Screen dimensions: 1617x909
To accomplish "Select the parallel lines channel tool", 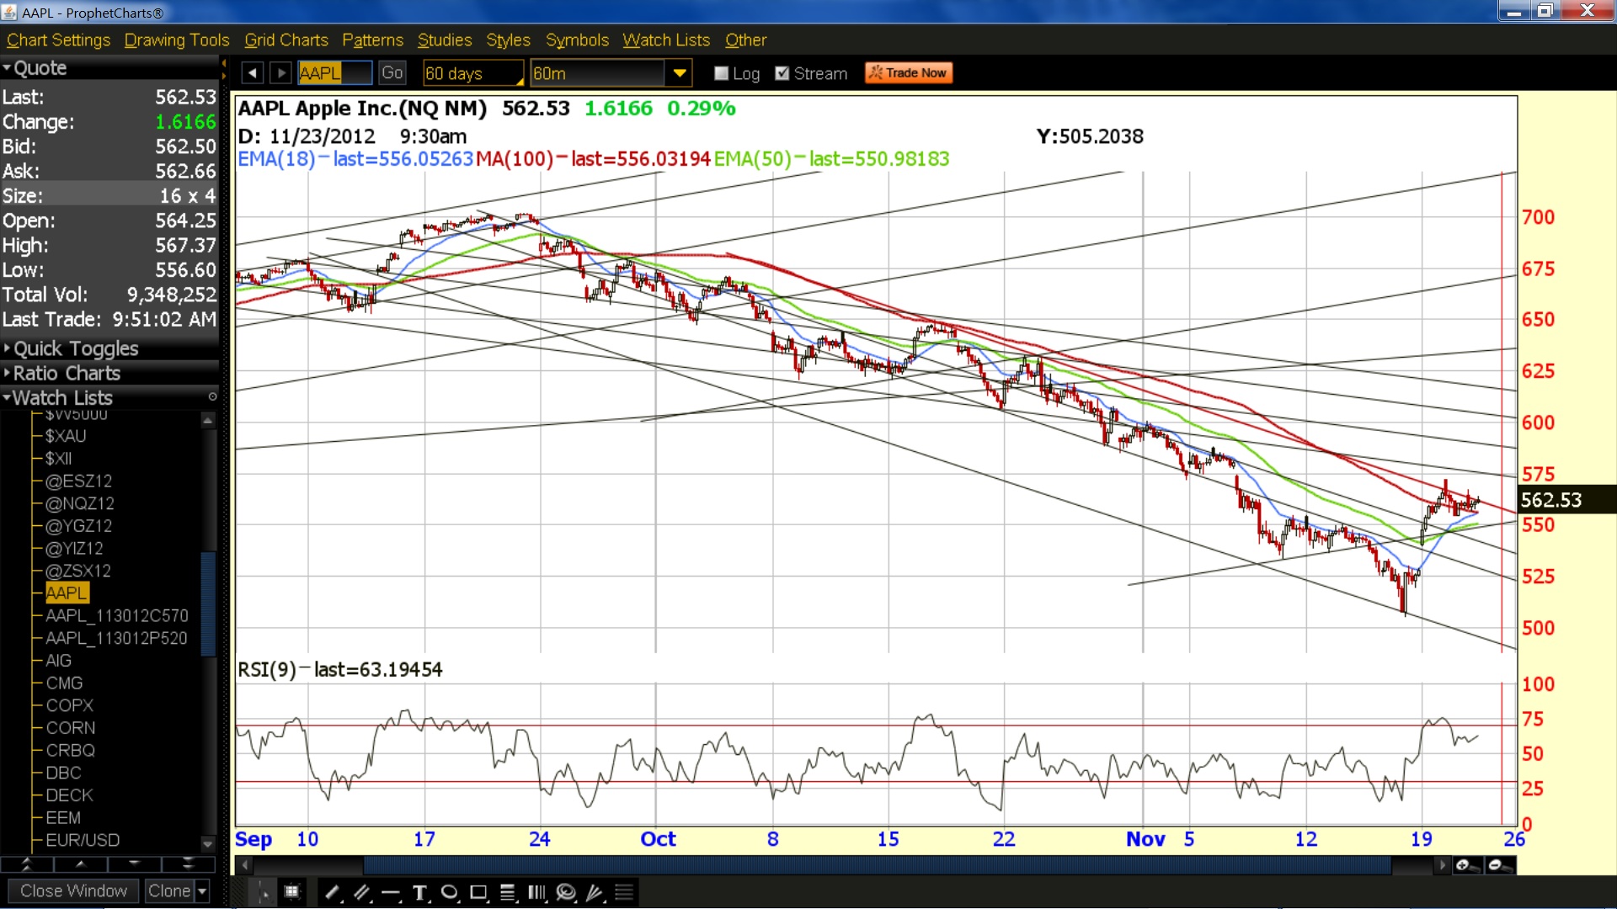I will pos(362,893).
